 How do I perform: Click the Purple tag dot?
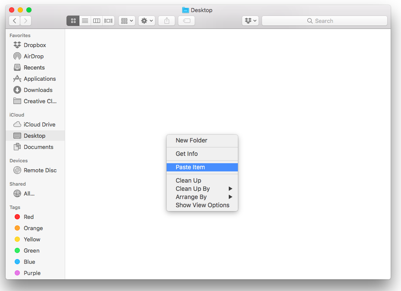click(17, 273)
